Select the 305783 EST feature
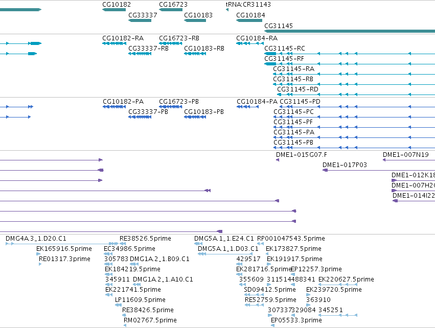The width and height of the screenshot is (435, 328). [108, 264]
